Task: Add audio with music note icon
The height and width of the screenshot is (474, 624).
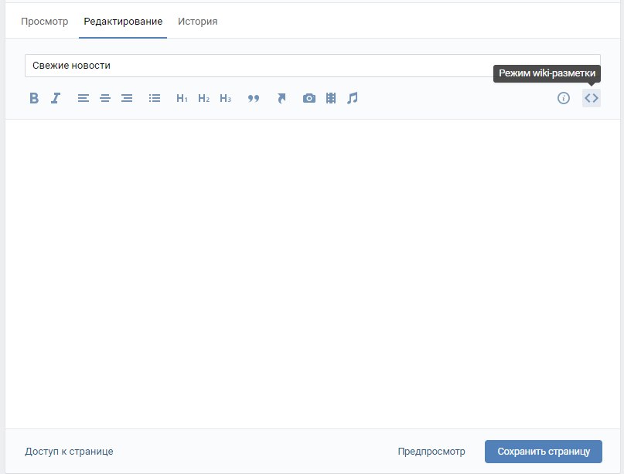Action: tap(353, 98)
